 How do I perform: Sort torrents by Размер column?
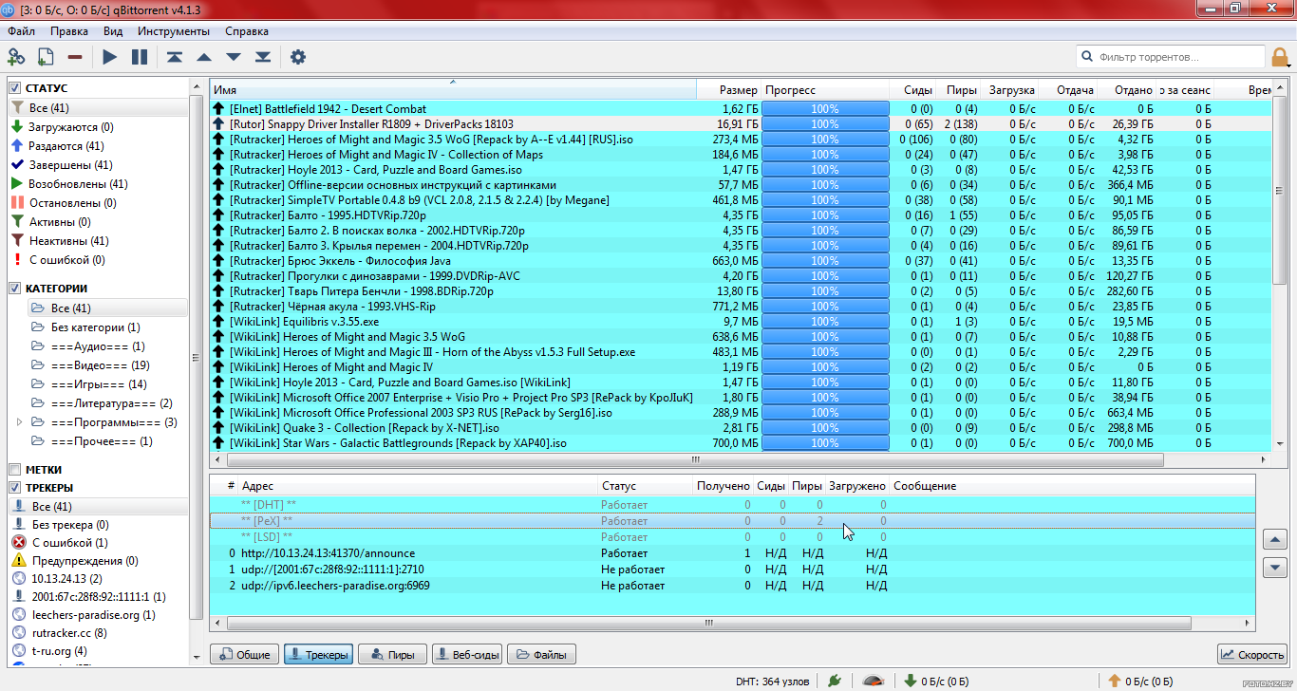click(x=728, y=89)
